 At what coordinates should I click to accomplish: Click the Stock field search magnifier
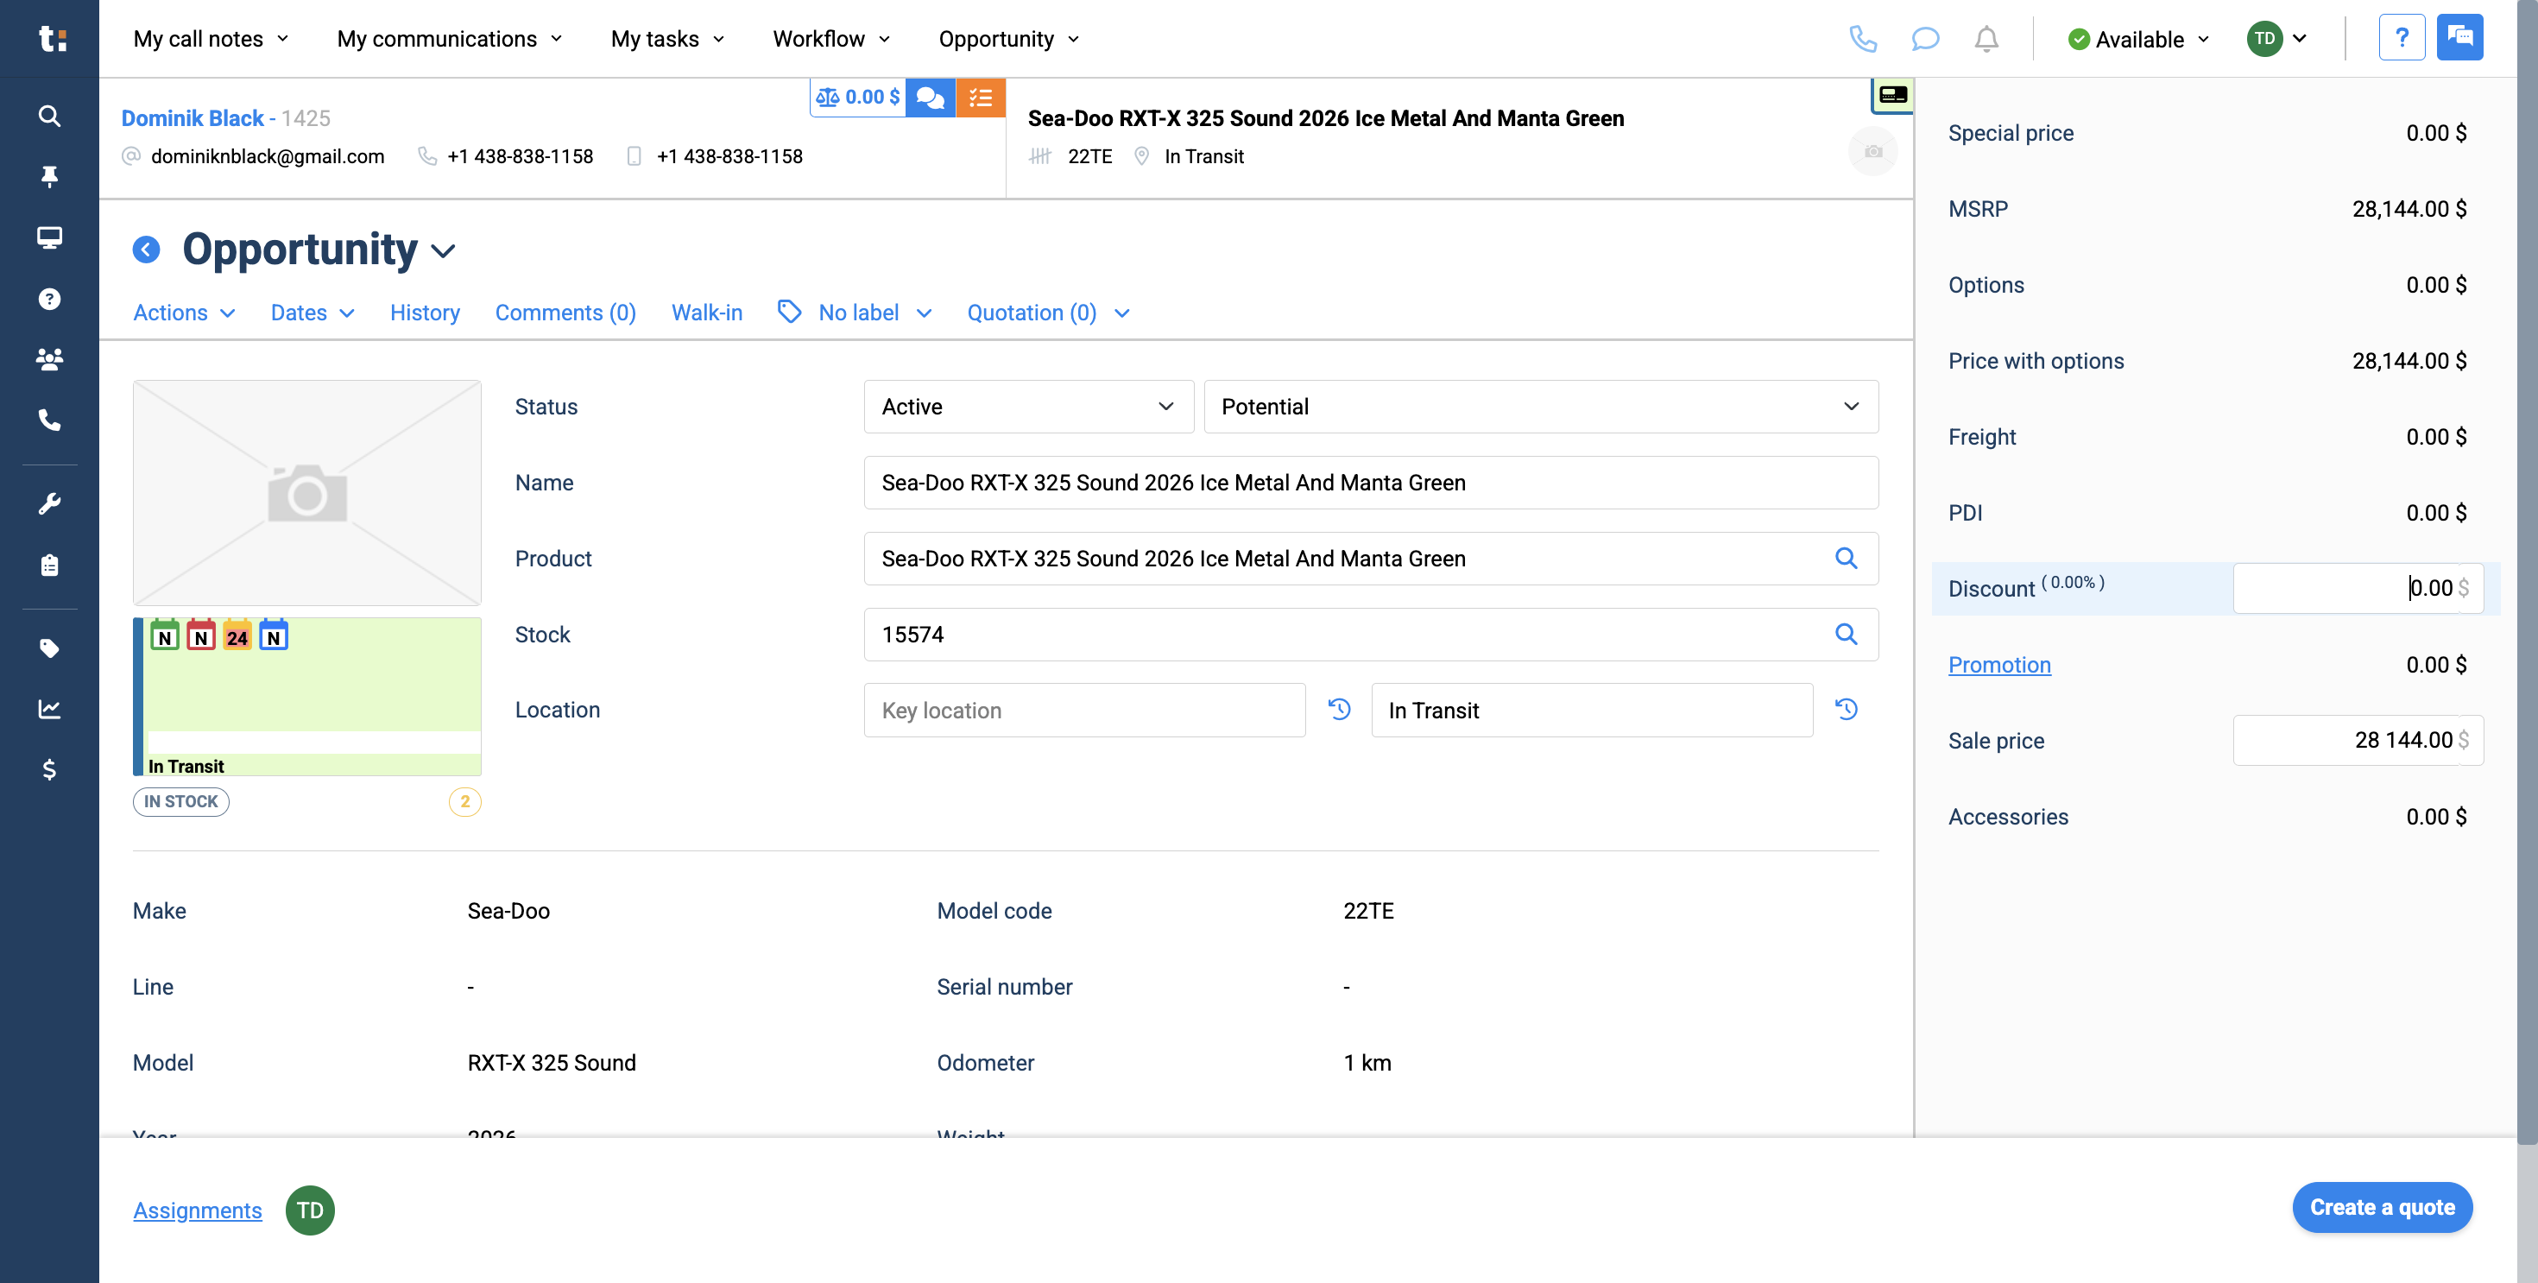tap(1846, 634)
